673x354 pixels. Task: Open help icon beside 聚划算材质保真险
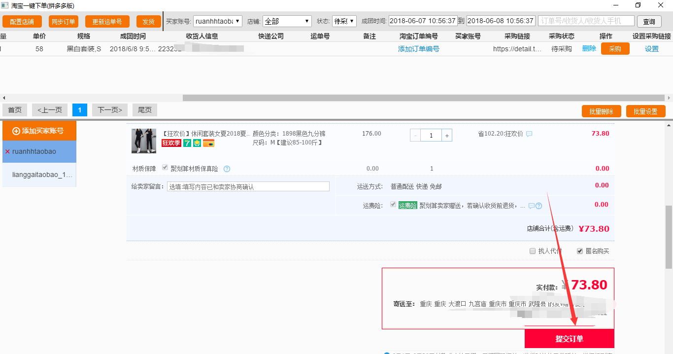pyautogui.click(x=227, y=169)
